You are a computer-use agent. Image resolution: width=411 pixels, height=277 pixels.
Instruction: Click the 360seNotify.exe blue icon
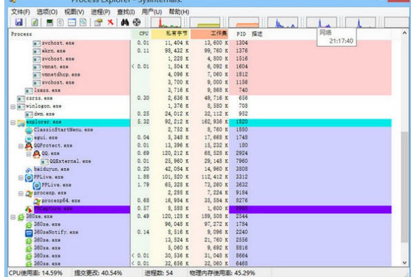click(29, 233)
